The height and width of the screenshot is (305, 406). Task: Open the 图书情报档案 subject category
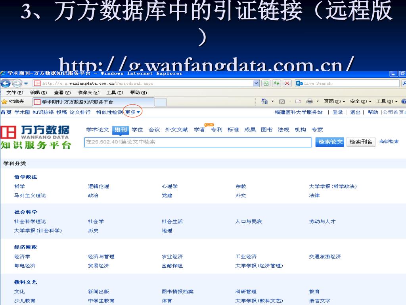coord(178,291)
